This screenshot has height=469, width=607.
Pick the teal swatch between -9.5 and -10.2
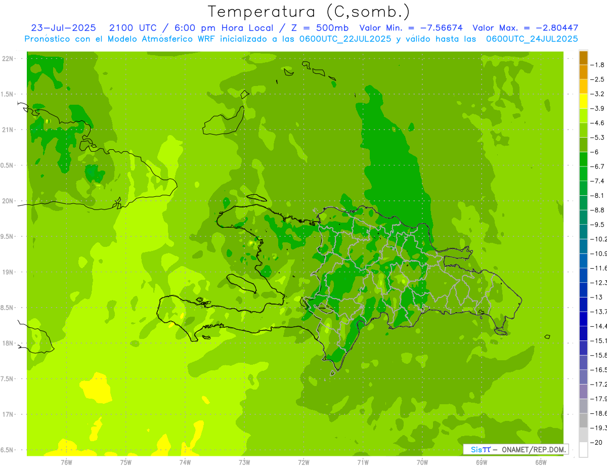pyautogui.click(x=583, y=232)
